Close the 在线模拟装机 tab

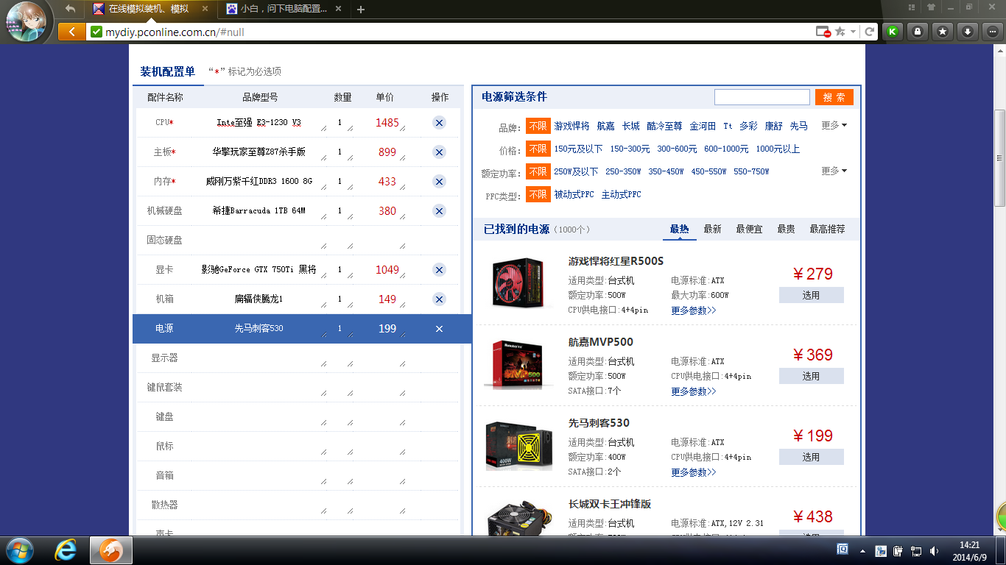[x=204, y=10]
